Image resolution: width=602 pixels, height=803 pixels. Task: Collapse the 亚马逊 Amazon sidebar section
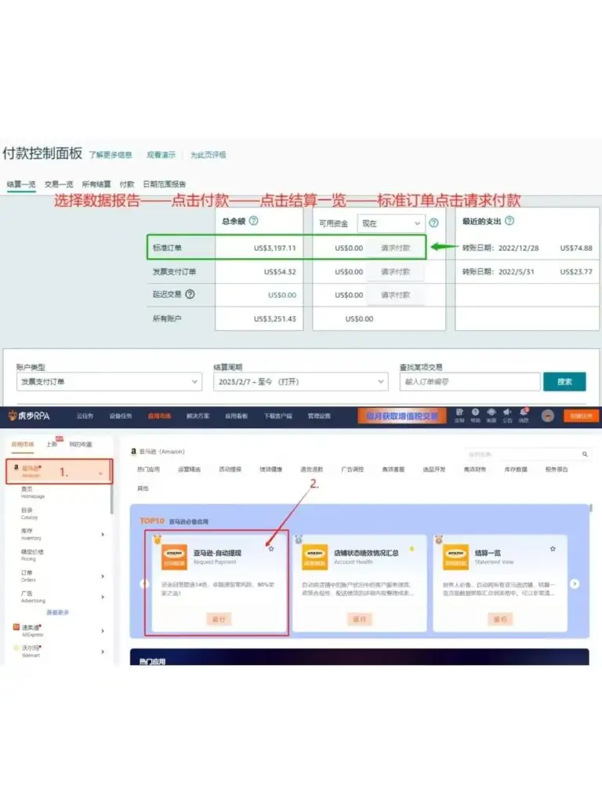tap(100, 474)
